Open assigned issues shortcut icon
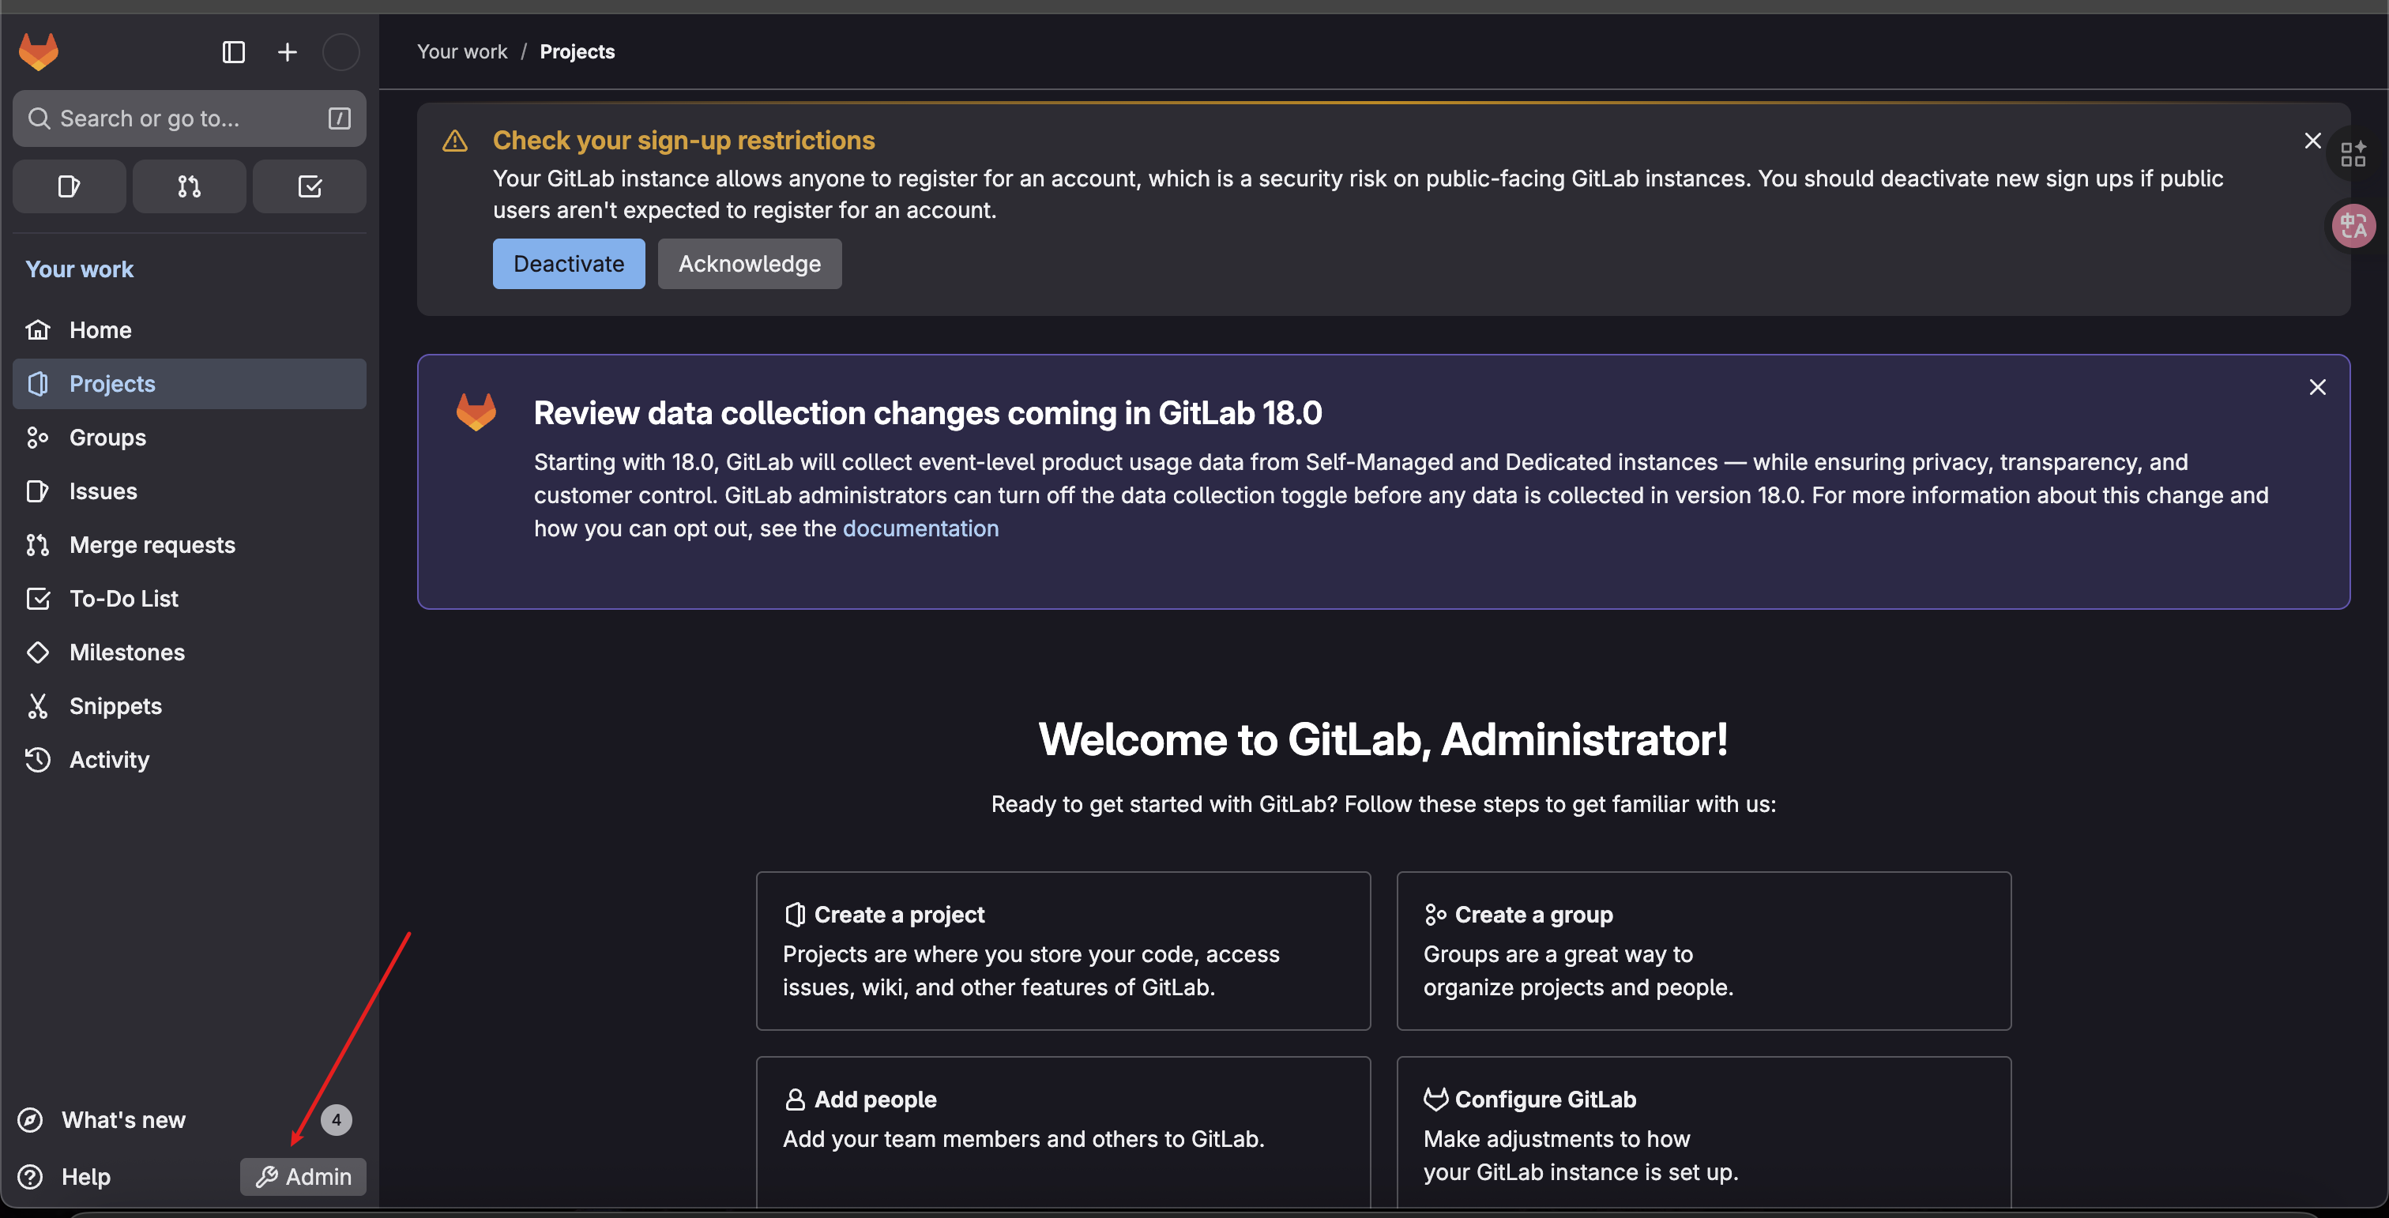Viewport: 2389px width, 1218px height. (69, 186)
